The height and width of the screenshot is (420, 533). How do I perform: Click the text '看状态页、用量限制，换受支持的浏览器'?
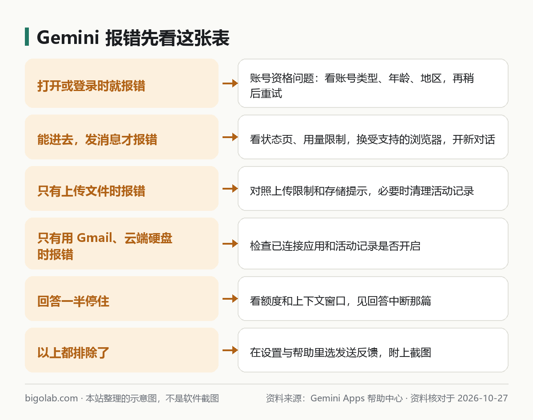(346, 140)
